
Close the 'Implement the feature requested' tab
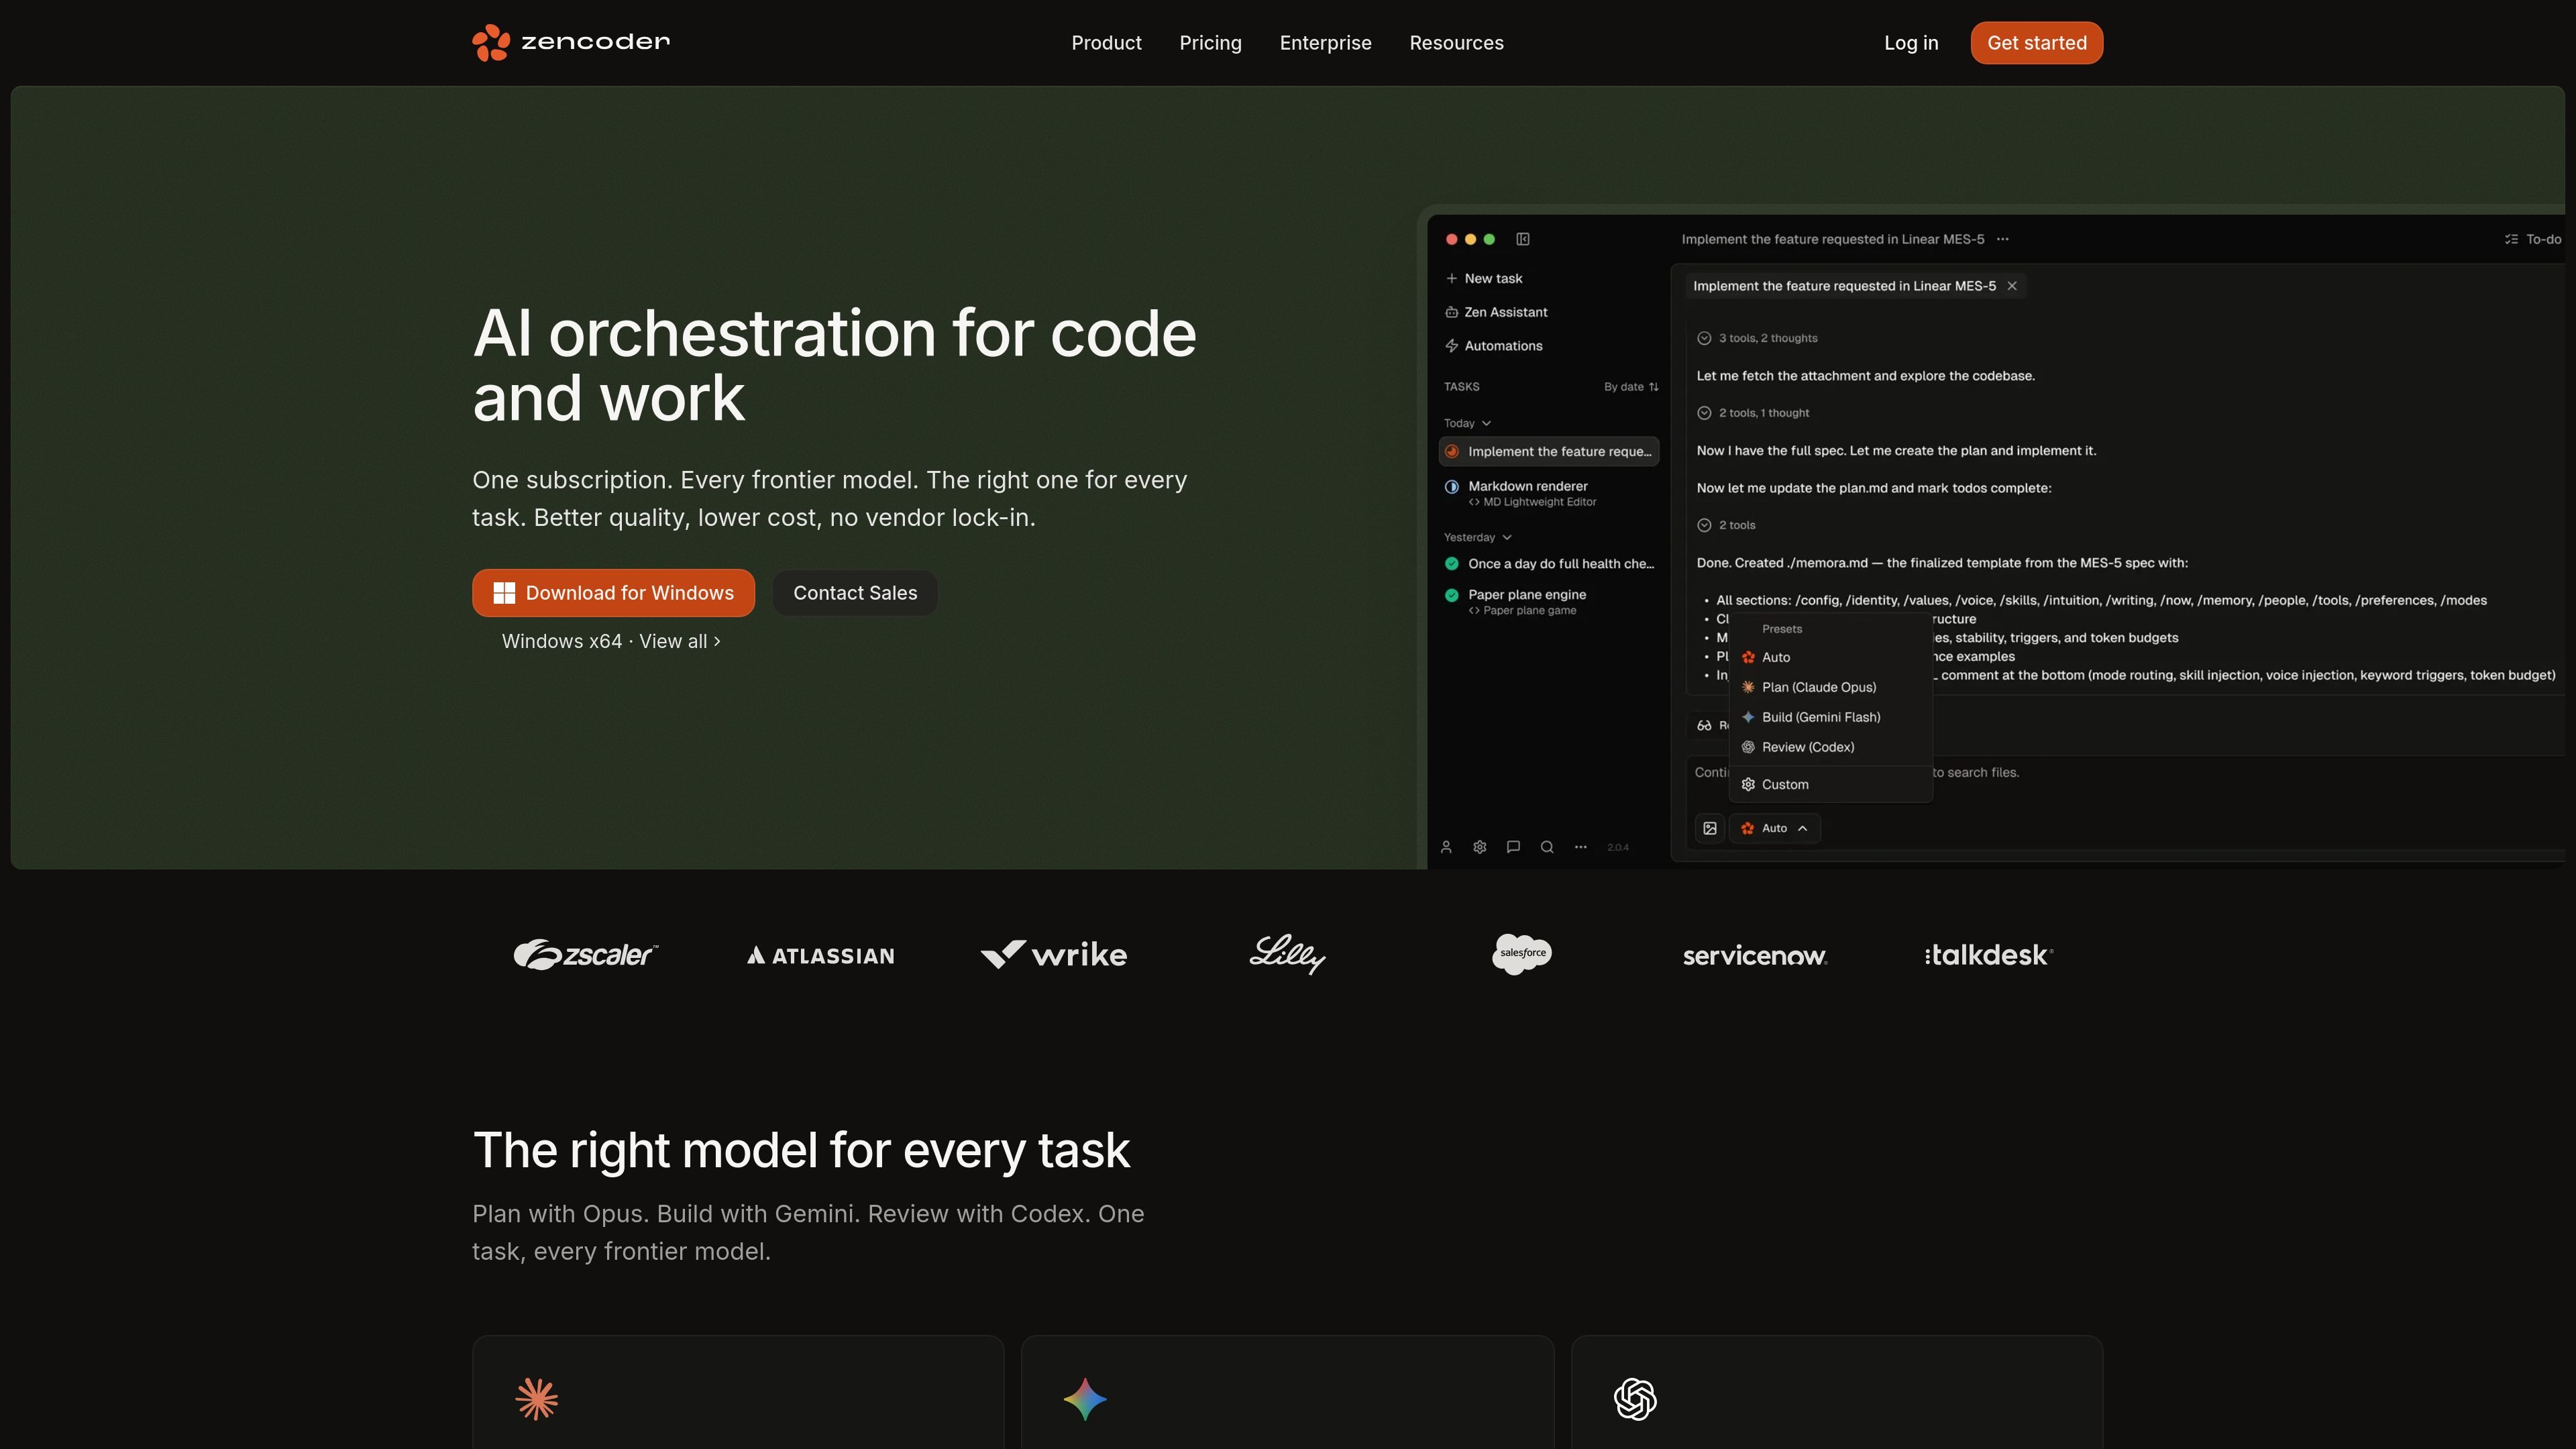tap(2012, 286)
